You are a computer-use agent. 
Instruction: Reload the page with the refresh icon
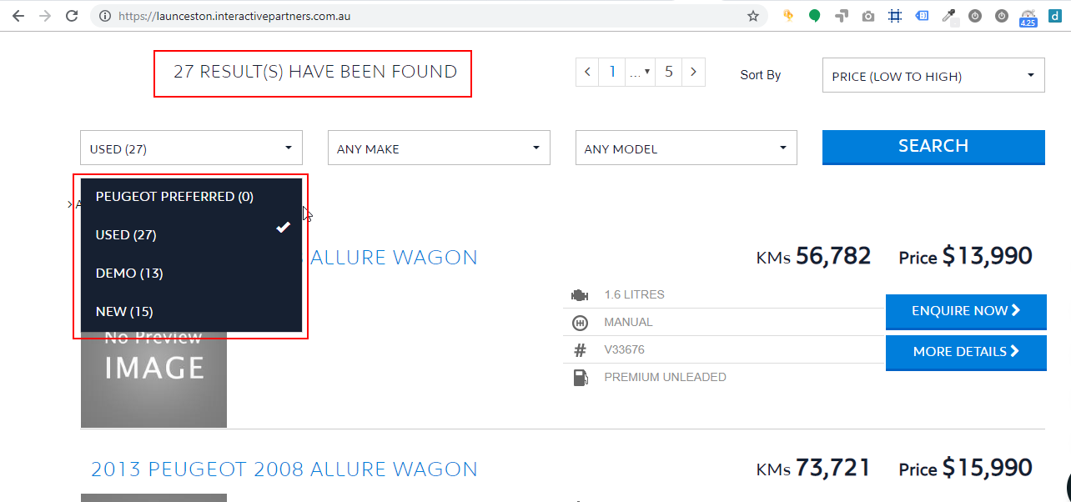click(72, 16)
